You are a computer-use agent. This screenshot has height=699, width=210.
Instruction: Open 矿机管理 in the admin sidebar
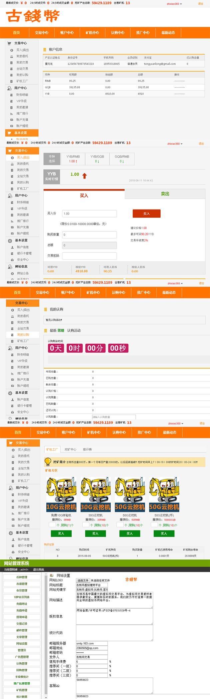[x=22, y=690]
